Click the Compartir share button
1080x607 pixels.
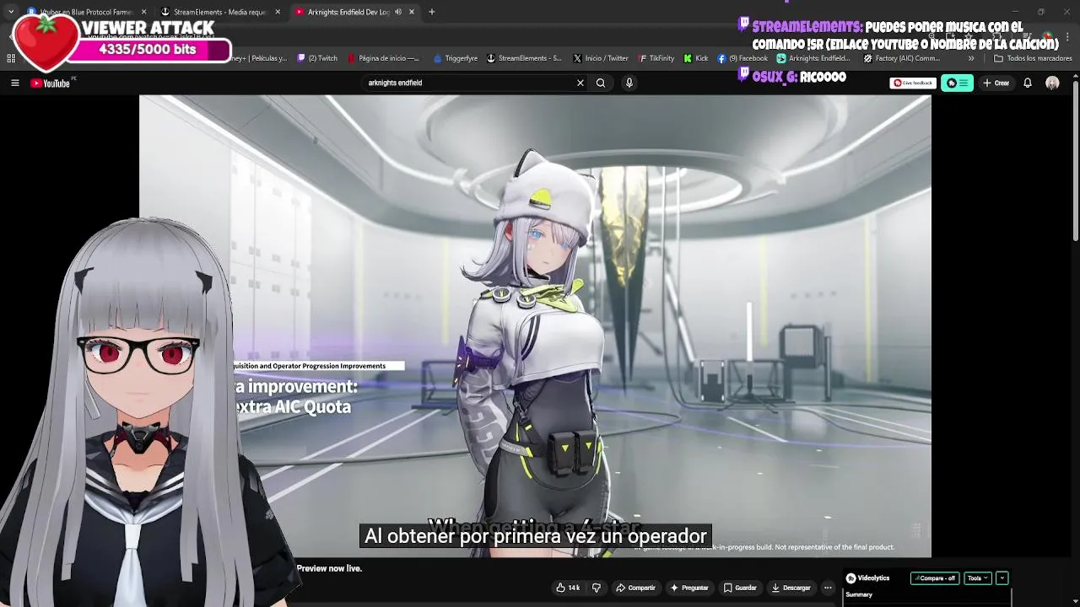tap(635, 588)
